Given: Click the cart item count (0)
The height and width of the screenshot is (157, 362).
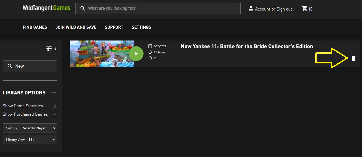Looking at the screenshot, I should [311, 9].
